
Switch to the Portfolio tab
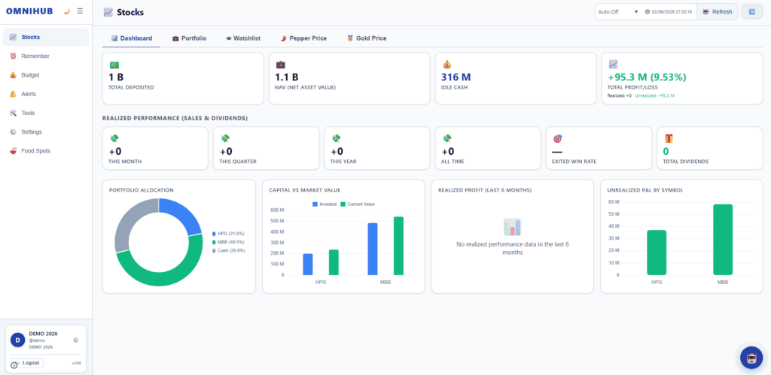(189, 38)
